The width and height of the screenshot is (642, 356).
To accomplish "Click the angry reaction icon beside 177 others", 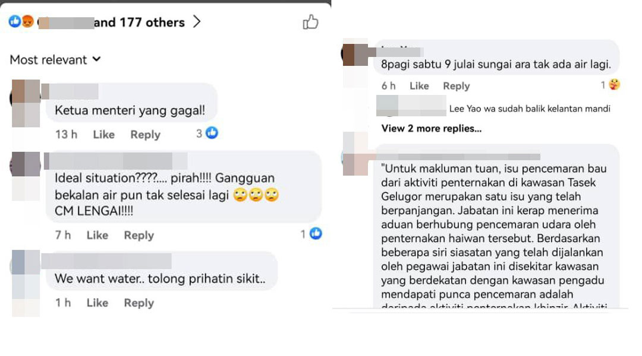I will [x=27, y=21].
